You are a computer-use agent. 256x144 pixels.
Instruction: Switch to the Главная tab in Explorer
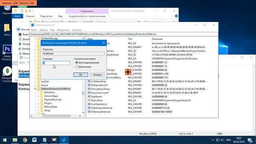coord(30,16)
